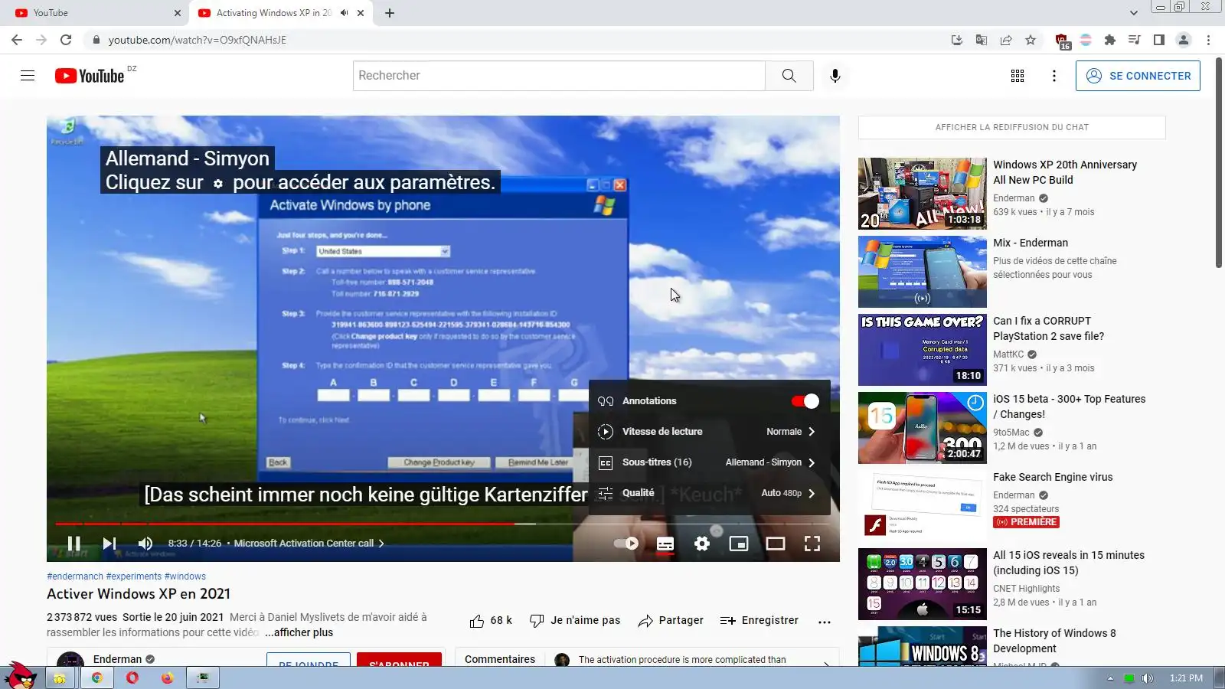Click the address bar URL
1225x689 pixels.
(198, 40)
